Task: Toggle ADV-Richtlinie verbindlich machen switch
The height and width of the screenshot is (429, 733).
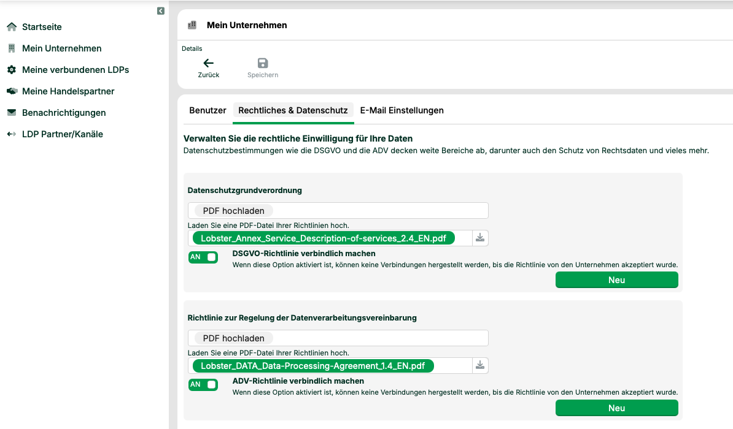Action: (x=203, y=385)
